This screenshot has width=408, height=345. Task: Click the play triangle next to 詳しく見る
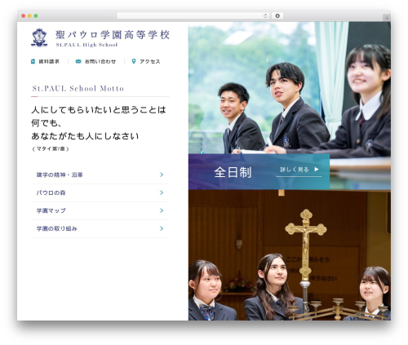317,170
